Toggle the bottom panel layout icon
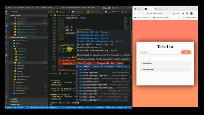Screen dimensions: 204x115 pyautogui.click(x=106, y=8)
